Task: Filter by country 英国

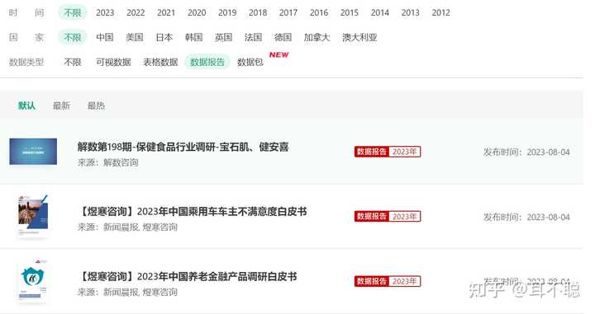Action: (223, 37)
